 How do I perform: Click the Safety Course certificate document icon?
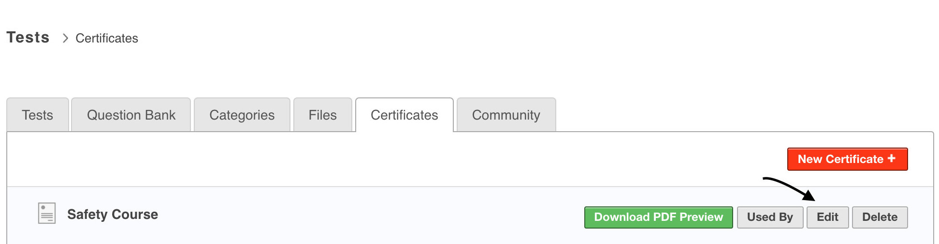click(47, 213)
